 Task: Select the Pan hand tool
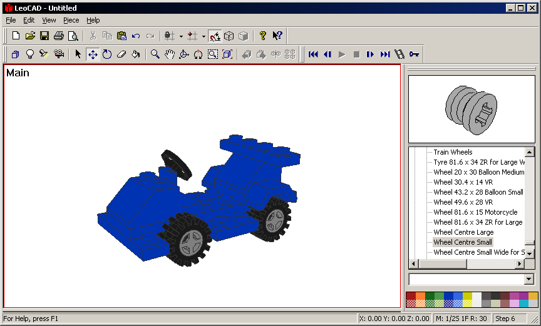tap(169, 54)
